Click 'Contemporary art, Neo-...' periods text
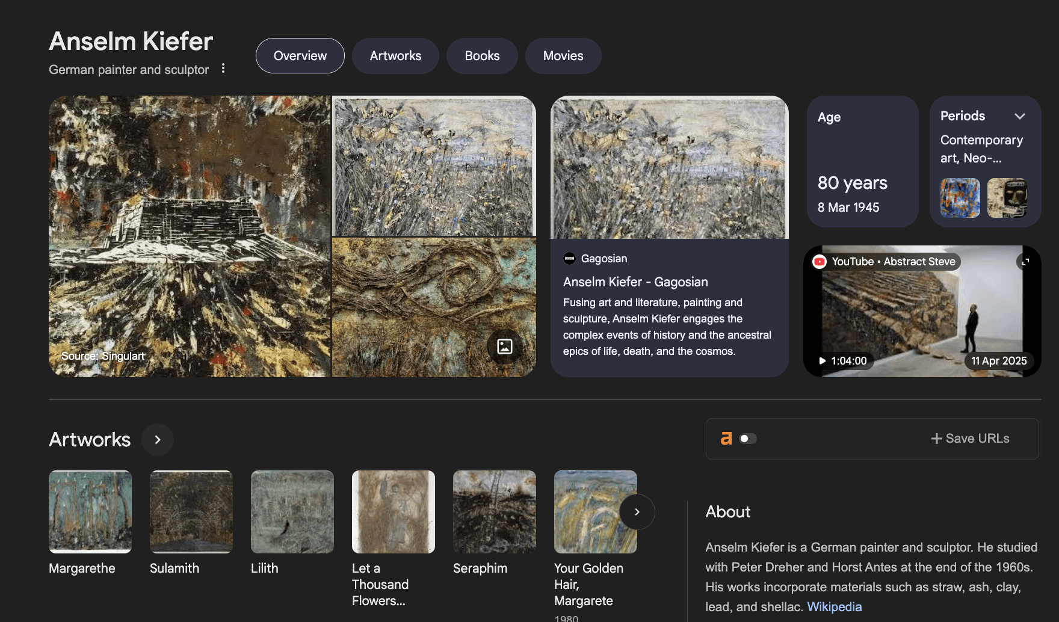Viewport: 1059px width, 622px height. point(981,149)
